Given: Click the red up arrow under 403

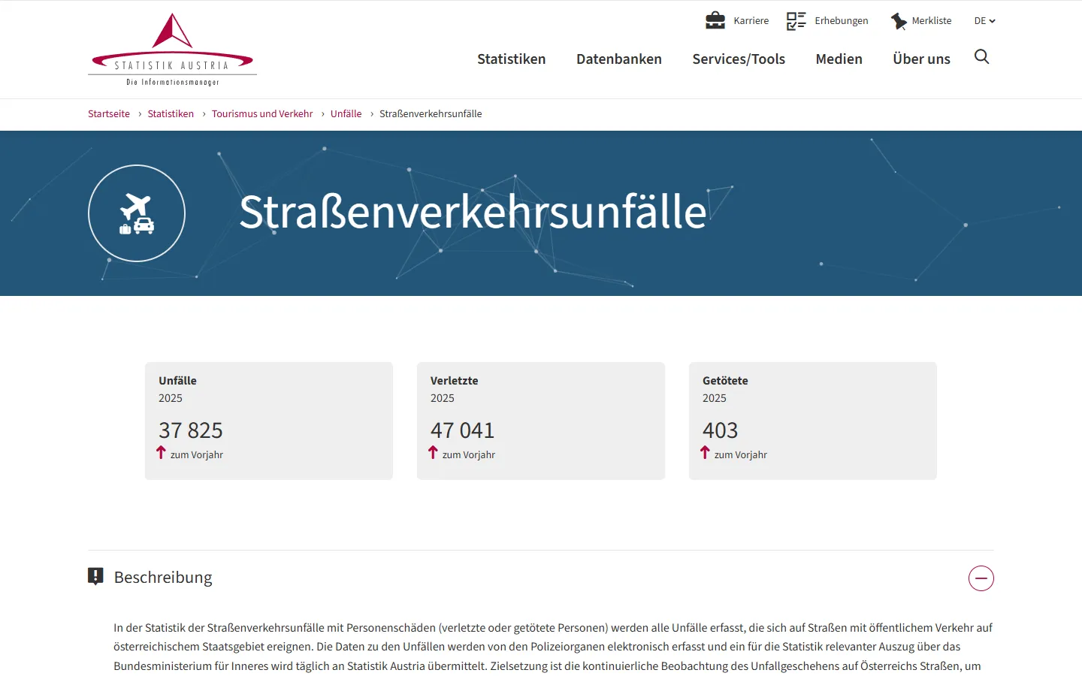Looking at the screenshot, I should (705, 452).
